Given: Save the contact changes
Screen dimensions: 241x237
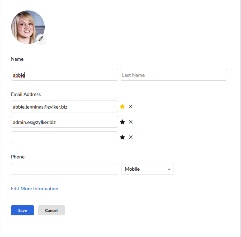Looking at the screenshot, I should pyautogui.click(x=22, y=210).
